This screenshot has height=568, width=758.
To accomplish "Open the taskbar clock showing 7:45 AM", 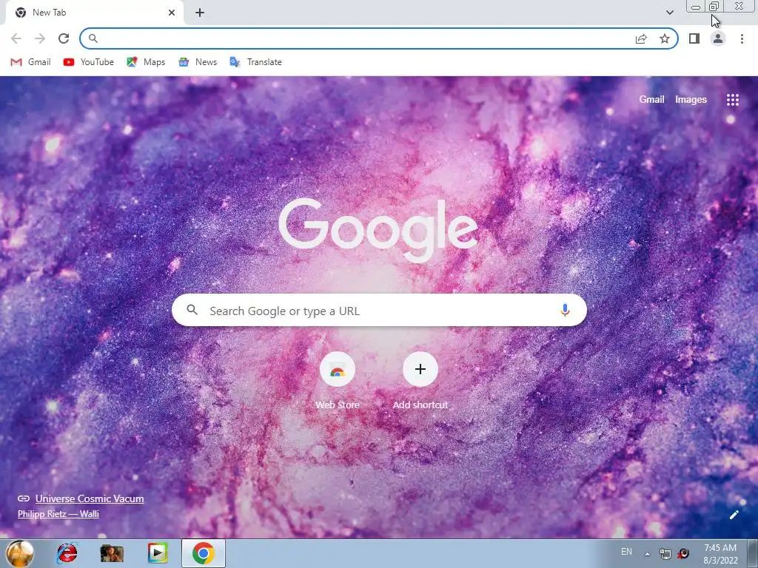I will 720,554.
